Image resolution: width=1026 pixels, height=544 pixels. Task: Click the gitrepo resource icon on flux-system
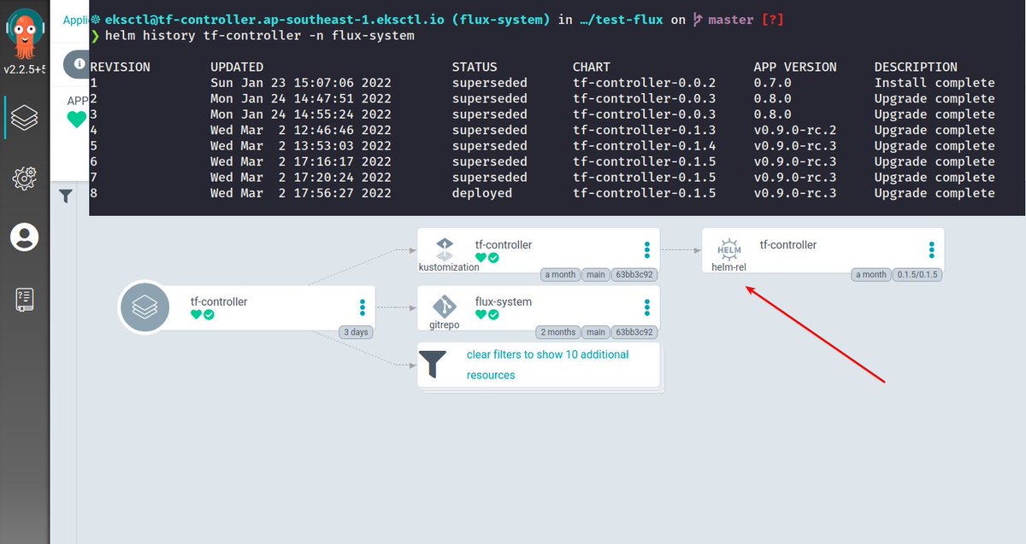point(445,307)
